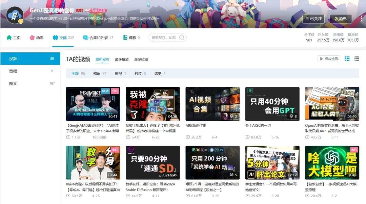Switch to list view layout

pos(357,59)
